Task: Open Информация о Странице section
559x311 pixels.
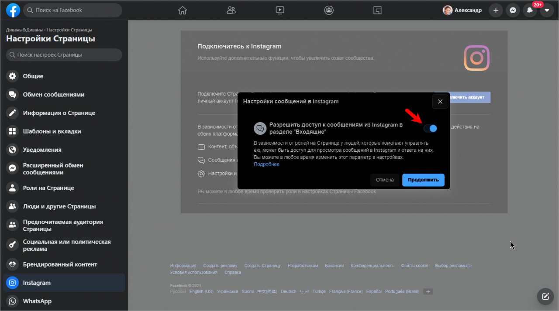Action: [x=64, y=113]
